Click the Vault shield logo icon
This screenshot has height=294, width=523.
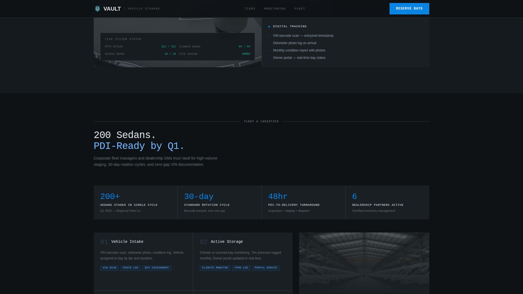pyautogui.click(x=97, y=9)
